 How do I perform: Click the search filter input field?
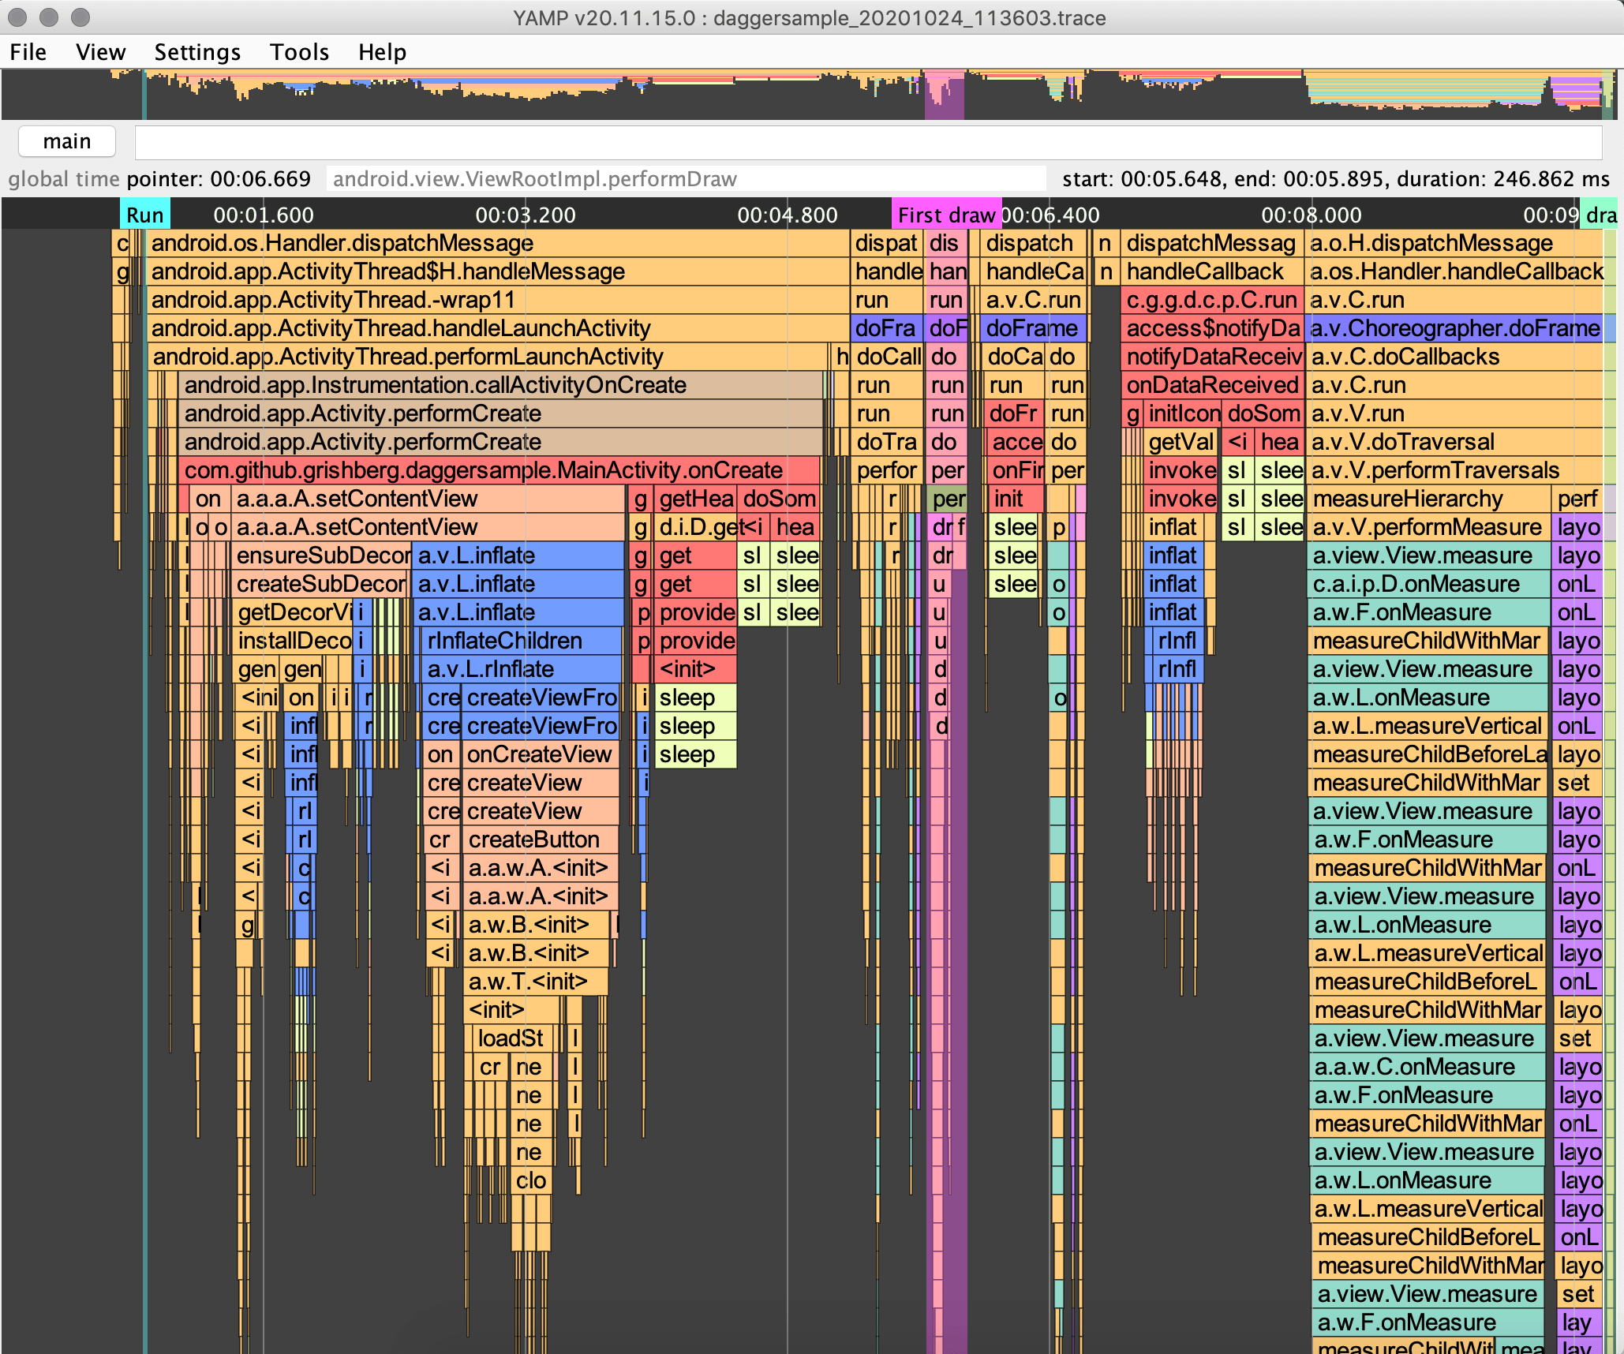(868, 143)
